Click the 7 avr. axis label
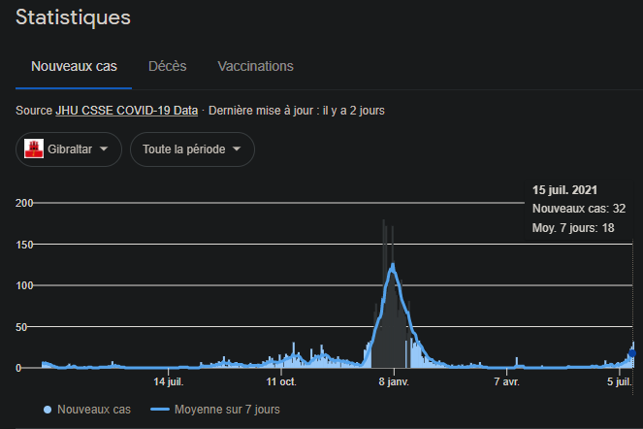 (x=506, y=381)
